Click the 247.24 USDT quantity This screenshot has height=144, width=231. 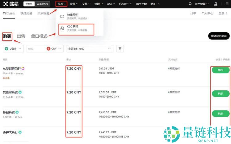coord(107,68)
